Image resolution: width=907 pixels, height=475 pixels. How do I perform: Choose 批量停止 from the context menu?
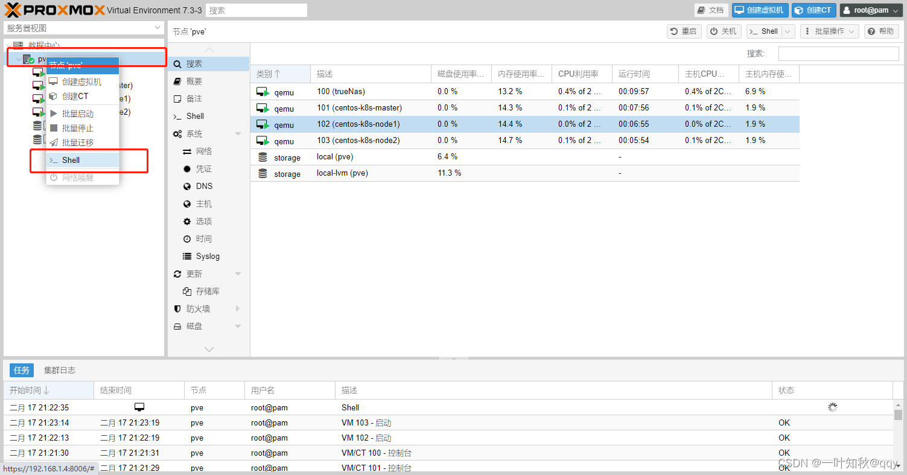pos(82,128)
